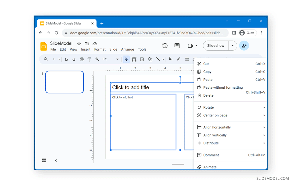
Task: Choose Paste without formatting
Action: [223, 87]
